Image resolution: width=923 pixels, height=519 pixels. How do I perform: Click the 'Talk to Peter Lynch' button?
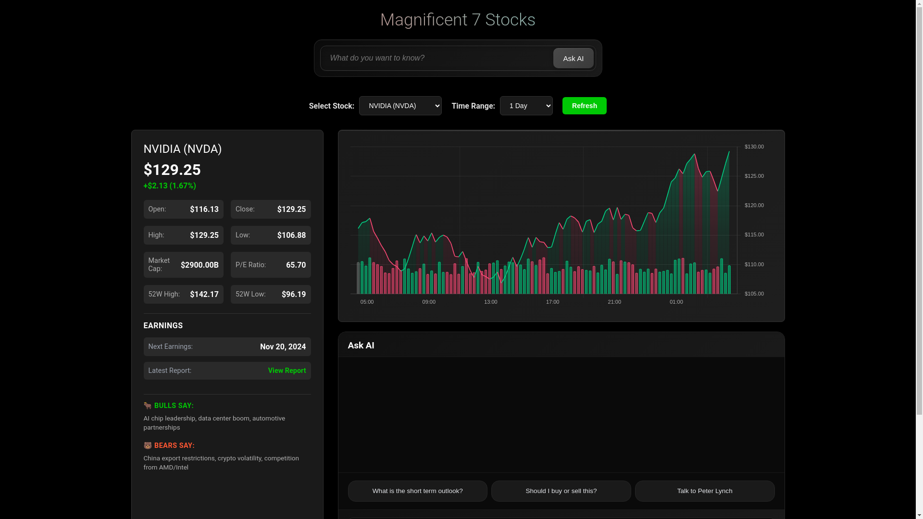pos(705,491)
